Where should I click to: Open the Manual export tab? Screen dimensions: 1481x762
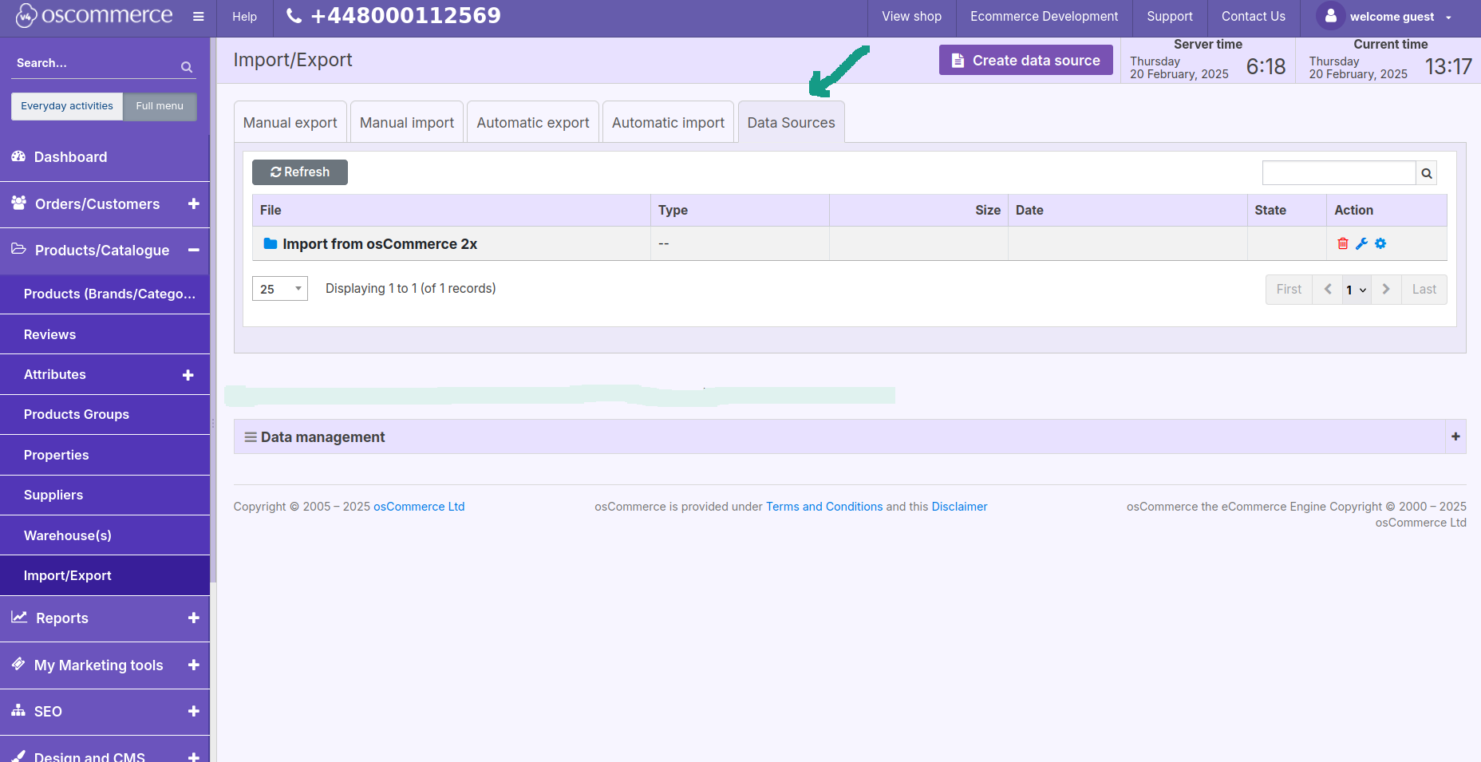pyautogui.click(x=290, y=123)
